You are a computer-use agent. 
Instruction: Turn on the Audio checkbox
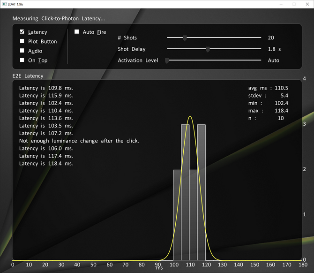coord(22,51)
